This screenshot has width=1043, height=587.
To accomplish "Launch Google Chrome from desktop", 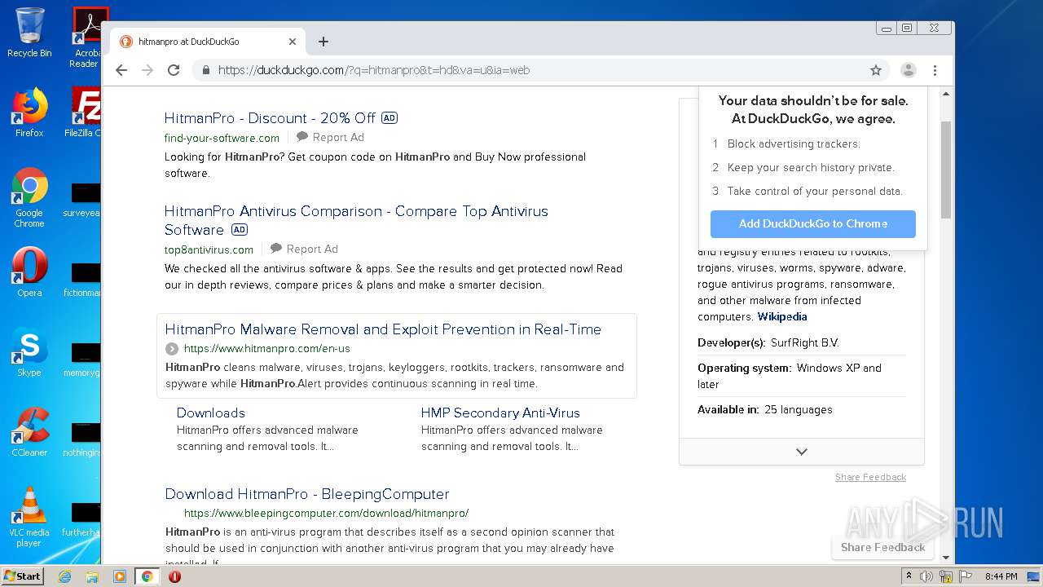I will (29, 198).
